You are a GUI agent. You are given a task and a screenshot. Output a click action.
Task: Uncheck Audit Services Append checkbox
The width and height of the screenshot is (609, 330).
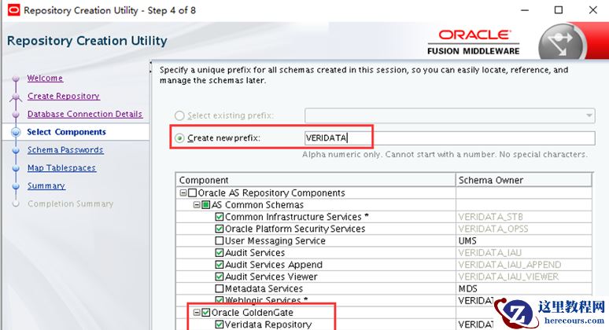click(220, 265)
